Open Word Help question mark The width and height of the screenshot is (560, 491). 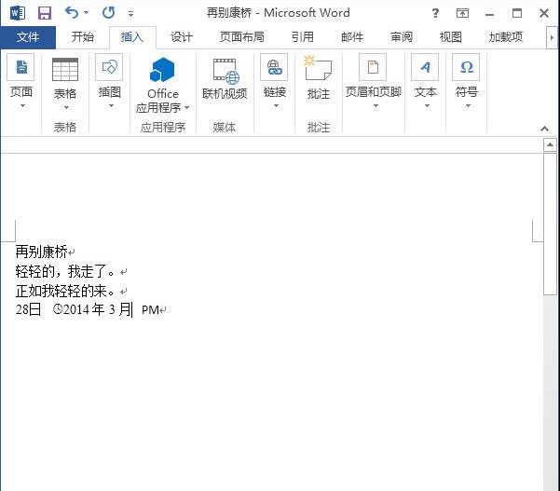435,13
